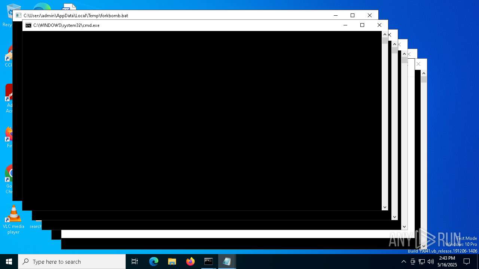This screenshot has height=269, width=479.
Task: Maximize the forkbomb.bat window
Action: 353,15
